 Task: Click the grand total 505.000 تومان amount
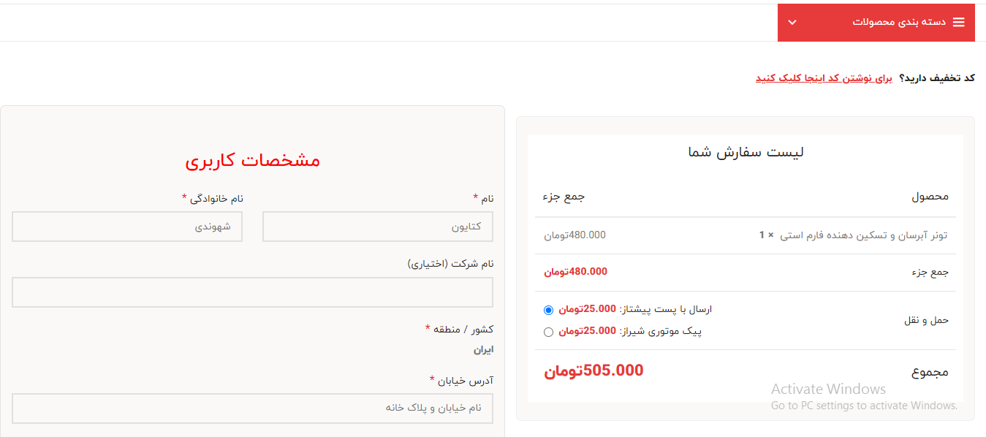click(x=594, y=371)
